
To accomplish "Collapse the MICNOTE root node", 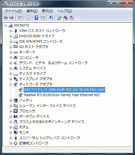I will coord(6,26).
